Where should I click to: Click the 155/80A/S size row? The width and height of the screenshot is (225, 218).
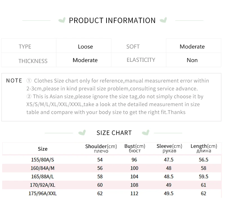click(112, 160)
